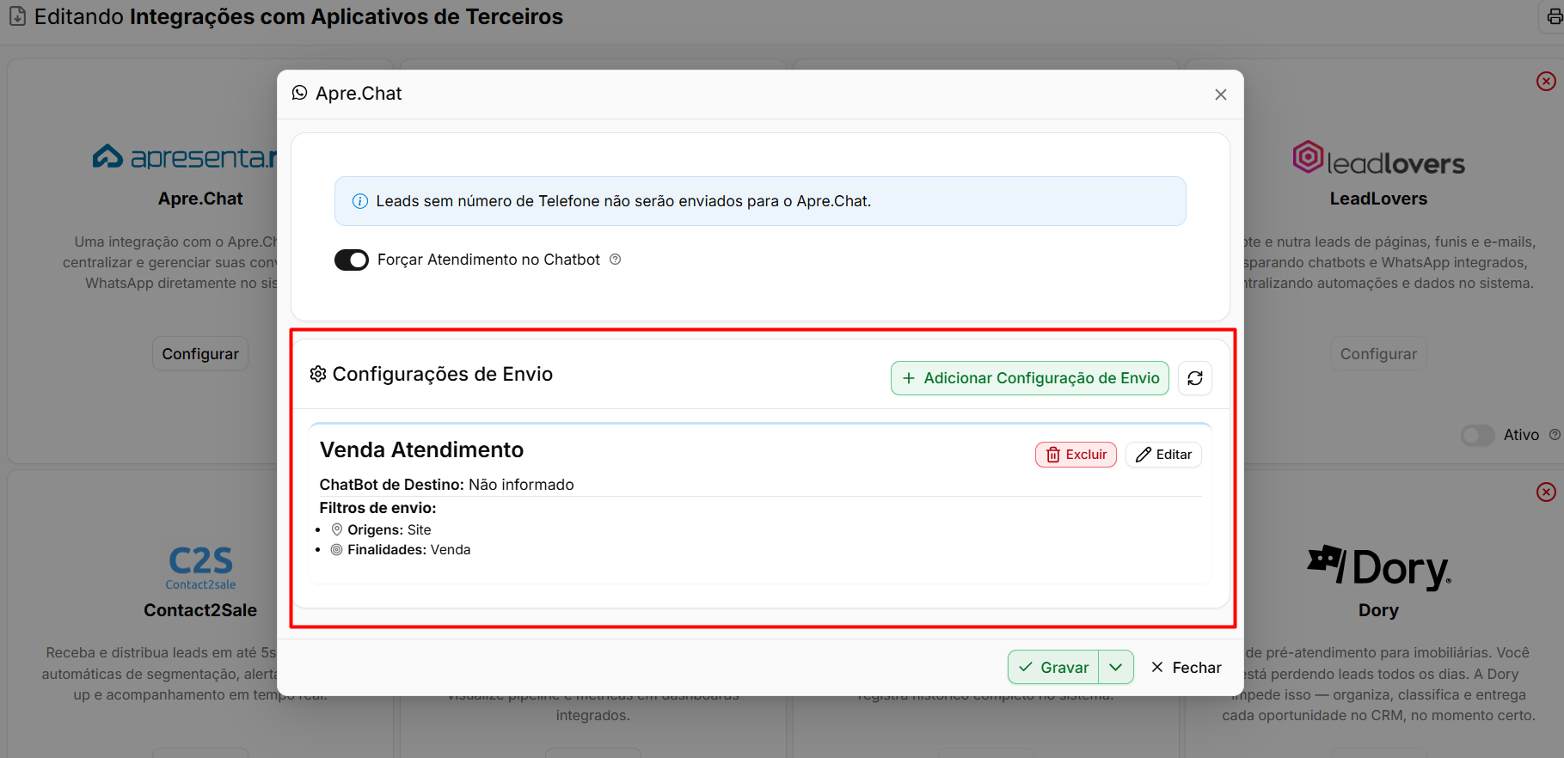Screen dimensions: 1564x758
Task: Click the red remove icon on Dory card
Action: (x=1546, y=492)
